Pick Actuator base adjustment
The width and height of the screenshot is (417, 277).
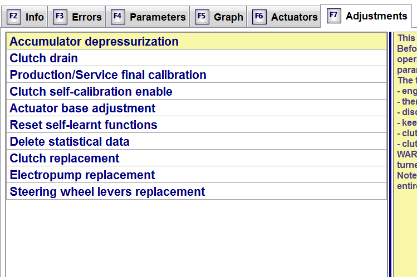pos(197,108)
